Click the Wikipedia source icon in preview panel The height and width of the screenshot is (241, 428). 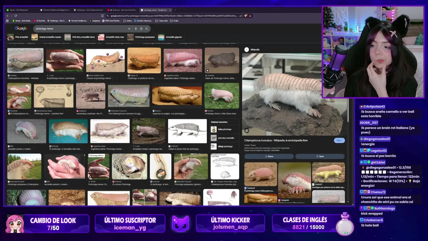tap(246, 50)
